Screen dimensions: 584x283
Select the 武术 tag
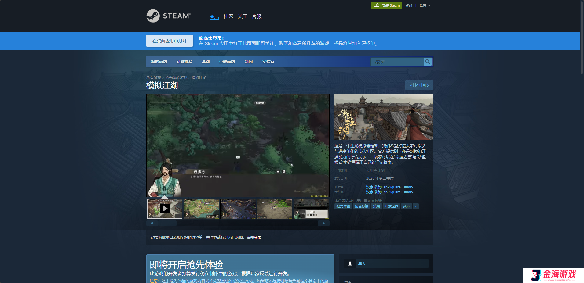pyautogui.click(x=407, y=206)
